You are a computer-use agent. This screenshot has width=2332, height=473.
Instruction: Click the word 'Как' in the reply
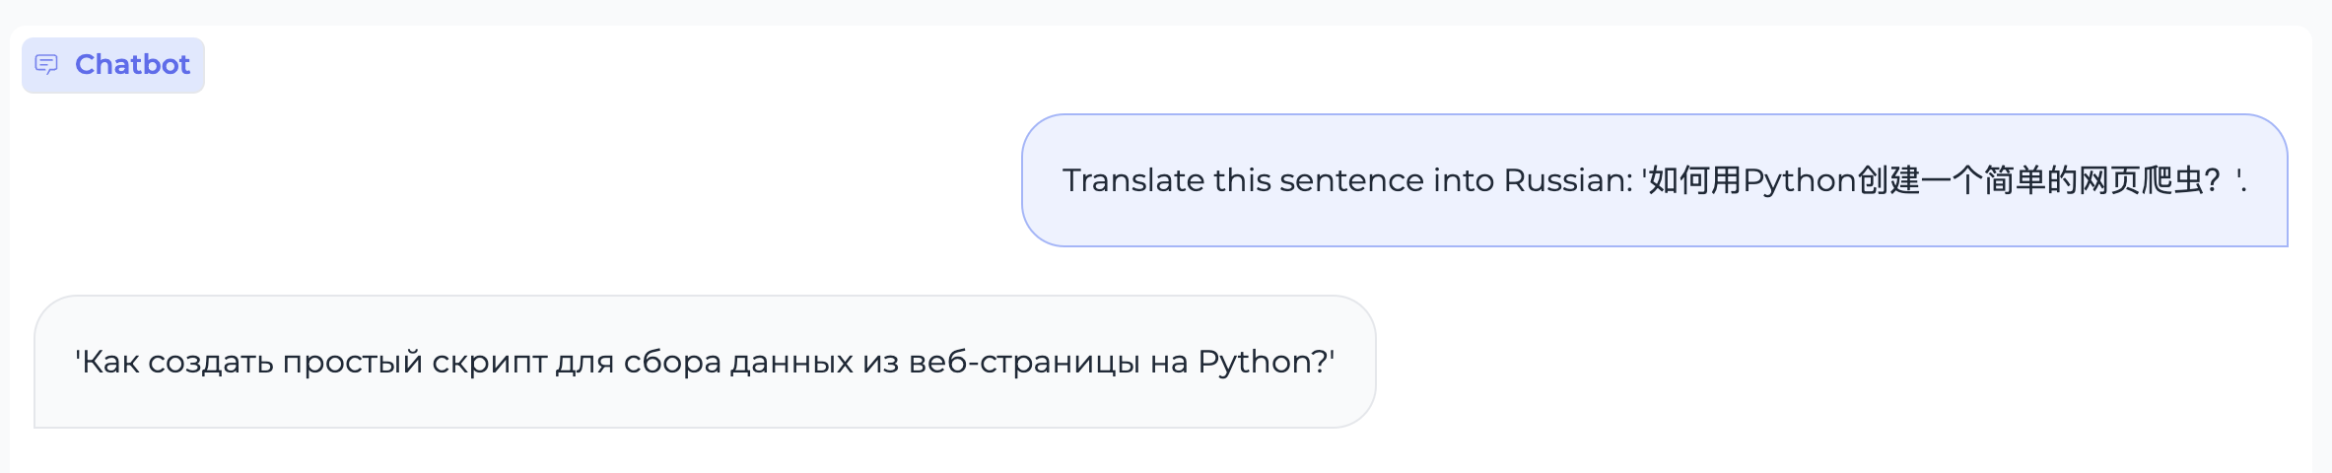(x=110, y=362)
